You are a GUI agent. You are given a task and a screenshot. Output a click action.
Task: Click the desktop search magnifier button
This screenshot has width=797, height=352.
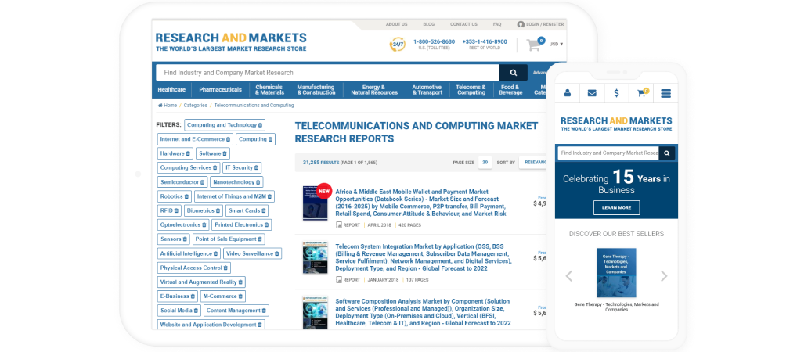[514, 73]
